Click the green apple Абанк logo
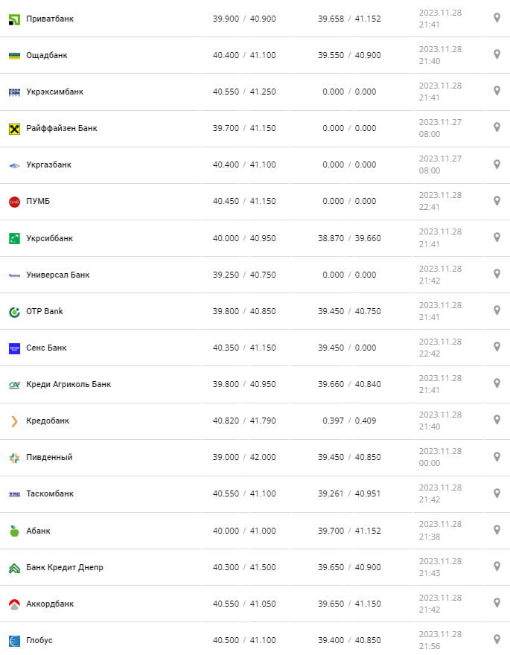This screenshot has height=655, width=510. click(14, 531)
